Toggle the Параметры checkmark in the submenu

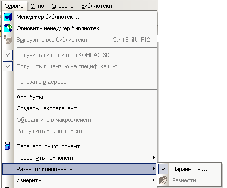(x=163, y=169)
